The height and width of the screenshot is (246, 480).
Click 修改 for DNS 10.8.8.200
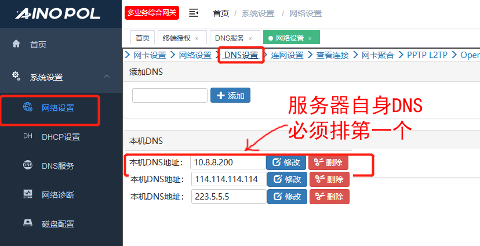[x=286, y=163]
